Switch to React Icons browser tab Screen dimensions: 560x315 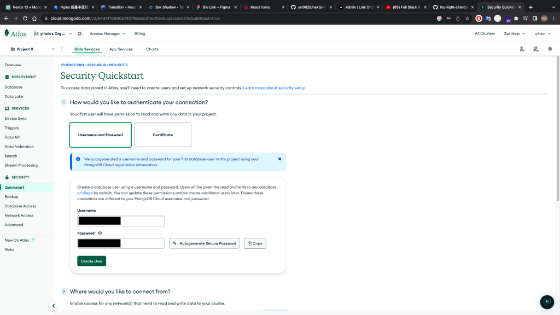coord(264,7)
